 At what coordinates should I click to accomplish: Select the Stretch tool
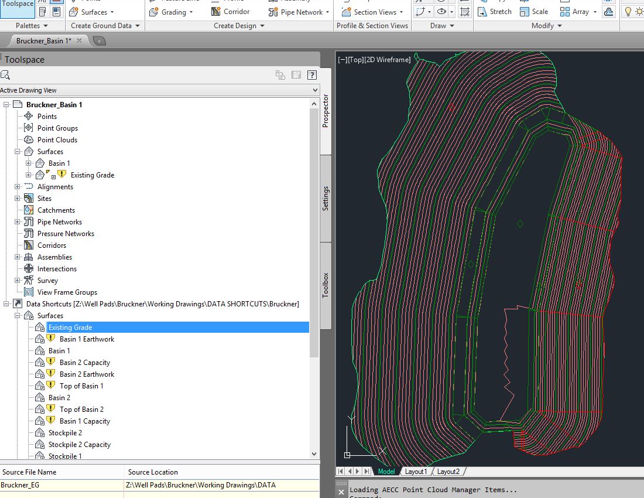(495, 12)
